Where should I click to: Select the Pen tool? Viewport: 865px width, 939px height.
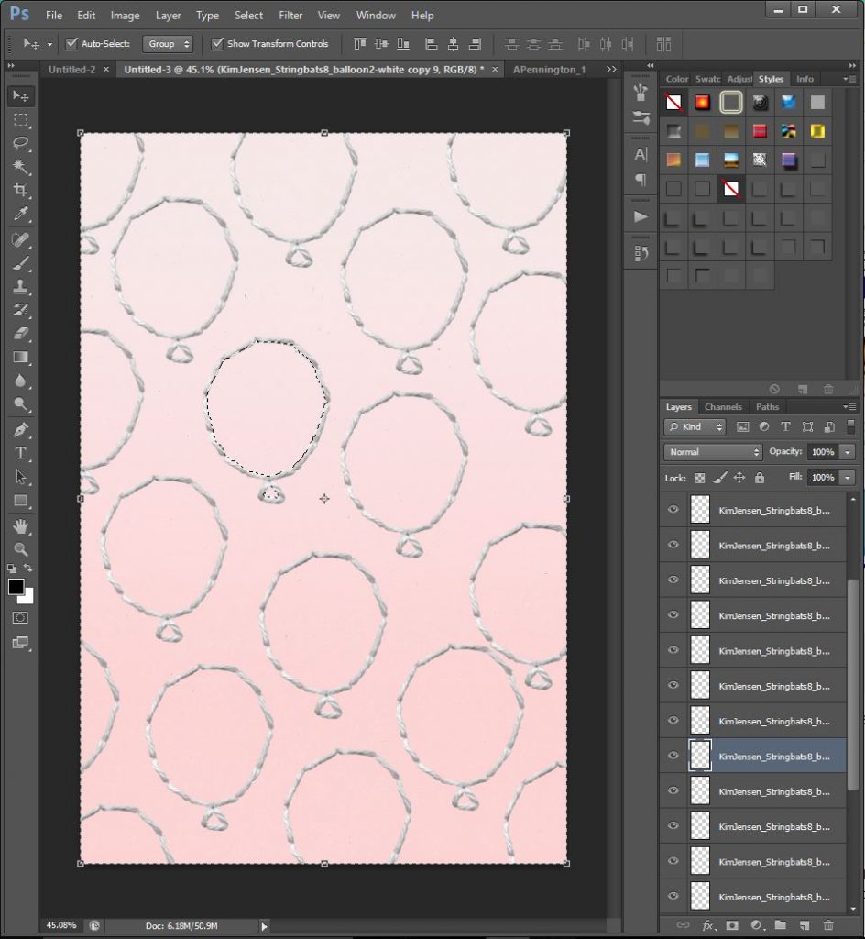[20, 430]
